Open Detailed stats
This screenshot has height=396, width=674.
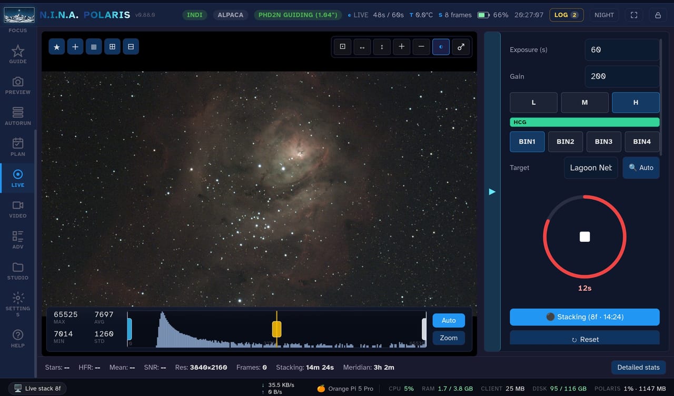click(638, 367)
